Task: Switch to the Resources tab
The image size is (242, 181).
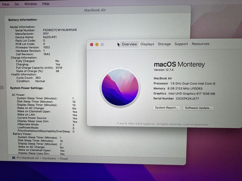Action: [200, 44]
